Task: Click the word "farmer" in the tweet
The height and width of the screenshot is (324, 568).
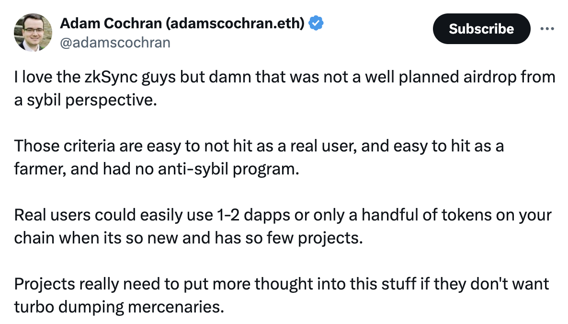Action: pyautogui.click(x=39, y=169)
